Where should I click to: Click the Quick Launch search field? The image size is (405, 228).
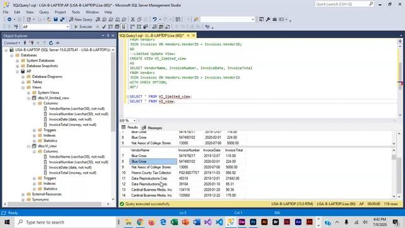click(344, 4)
